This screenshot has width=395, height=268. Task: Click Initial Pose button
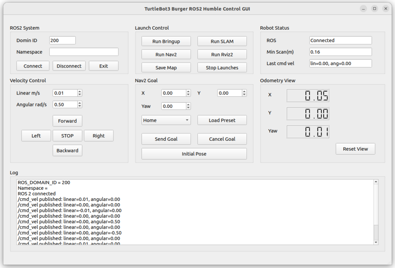[x=194, y=153]
